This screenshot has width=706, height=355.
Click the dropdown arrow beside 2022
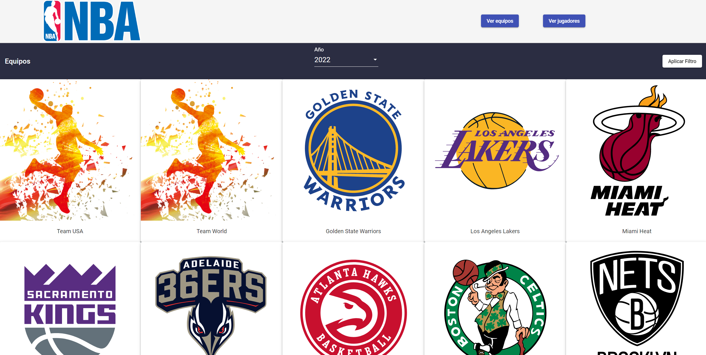pos(375,60)
